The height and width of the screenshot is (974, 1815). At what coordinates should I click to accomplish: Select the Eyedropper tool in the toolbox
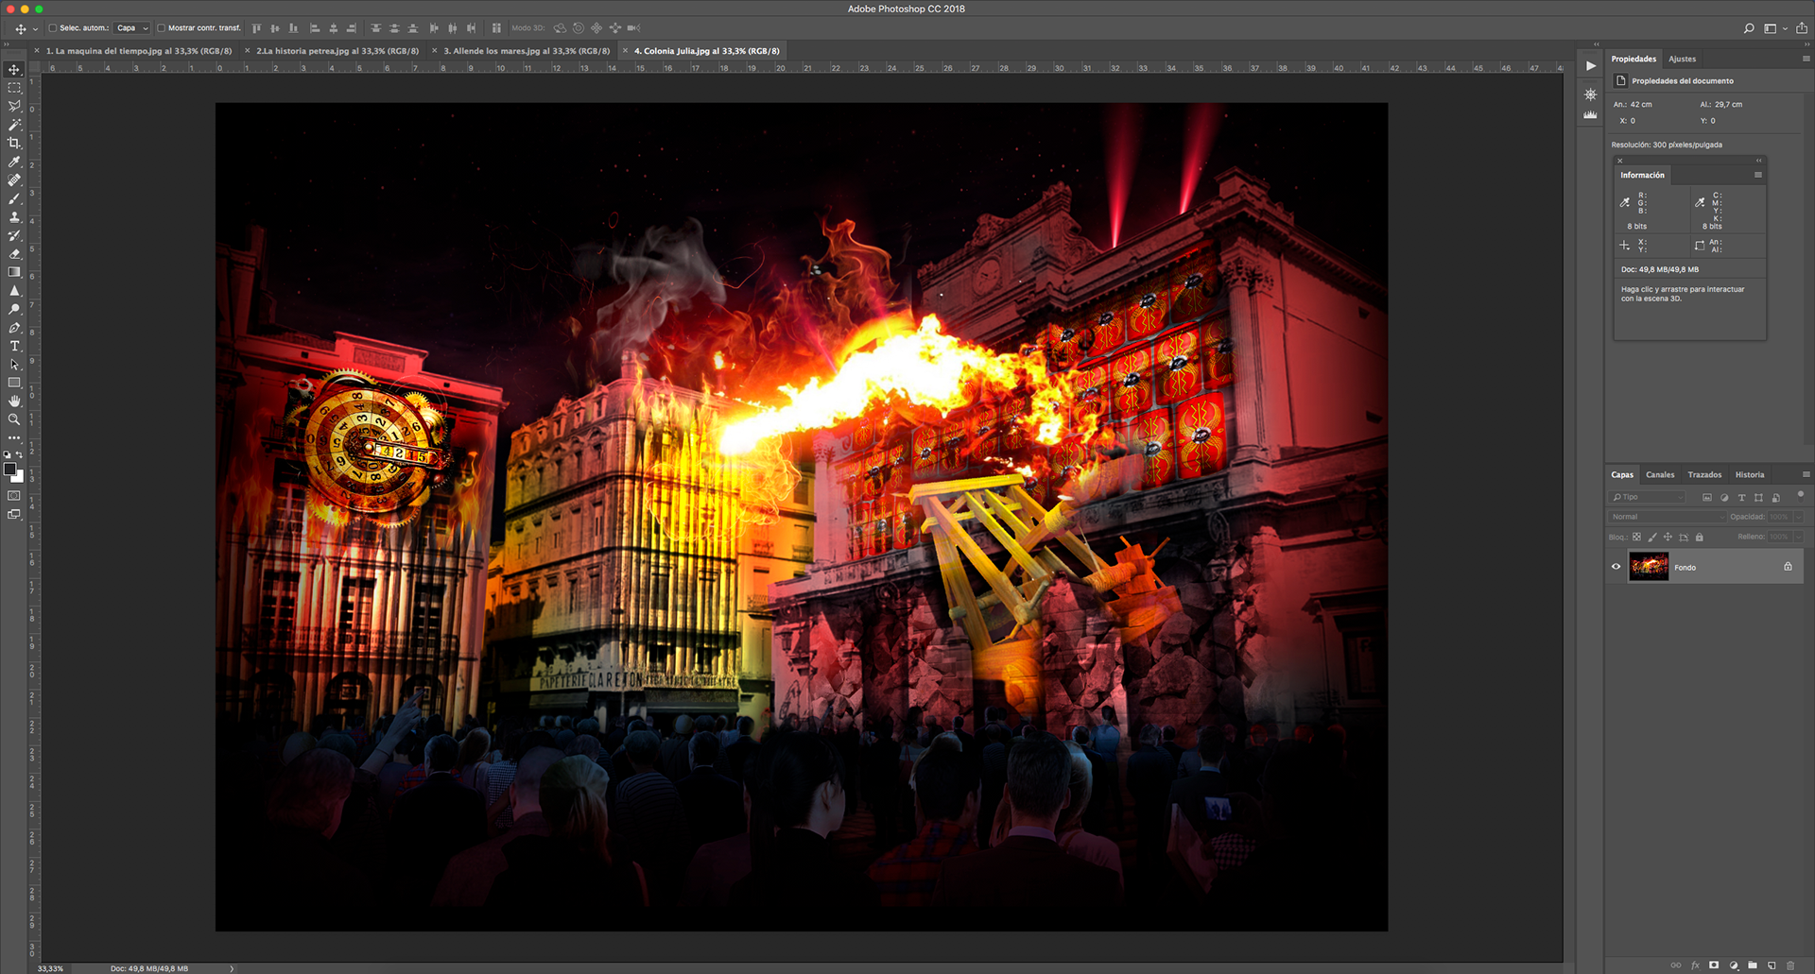[x=14, y=162]
